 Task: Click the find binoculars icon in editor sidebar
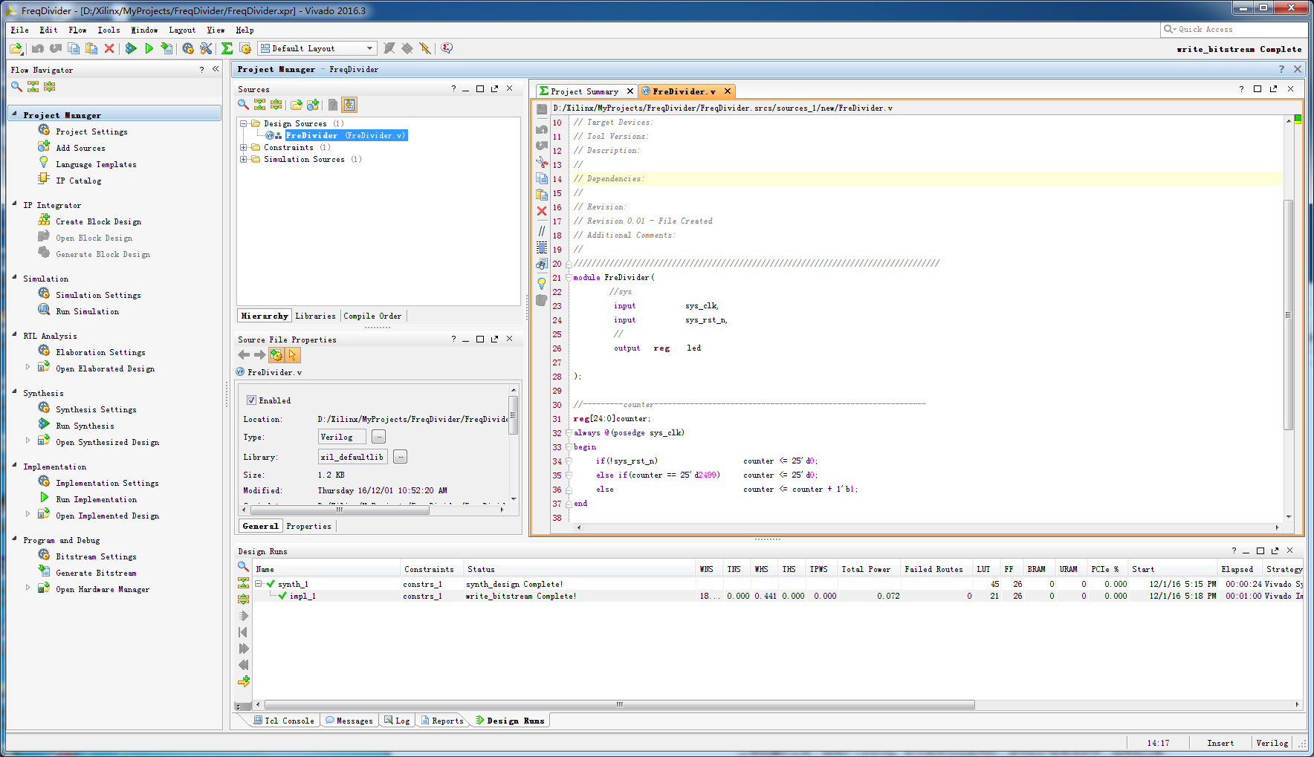pyautogui.click(x=542, y=264)
